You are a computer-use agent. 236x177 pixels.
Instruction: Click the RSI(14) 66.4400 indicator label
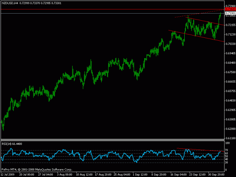tap(12, 144)
